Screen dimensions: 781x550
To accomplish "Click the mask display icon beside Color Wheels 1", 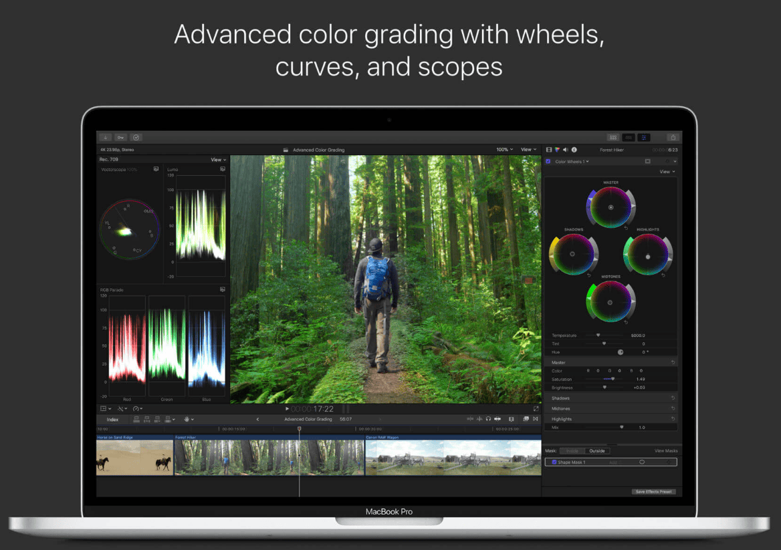I will [x=647, y=161].
